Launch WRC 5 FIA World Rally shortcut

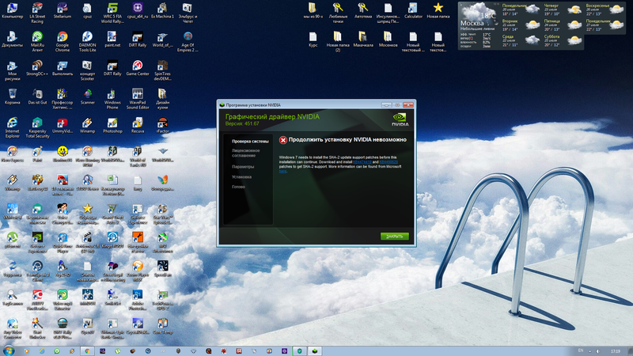112,13
